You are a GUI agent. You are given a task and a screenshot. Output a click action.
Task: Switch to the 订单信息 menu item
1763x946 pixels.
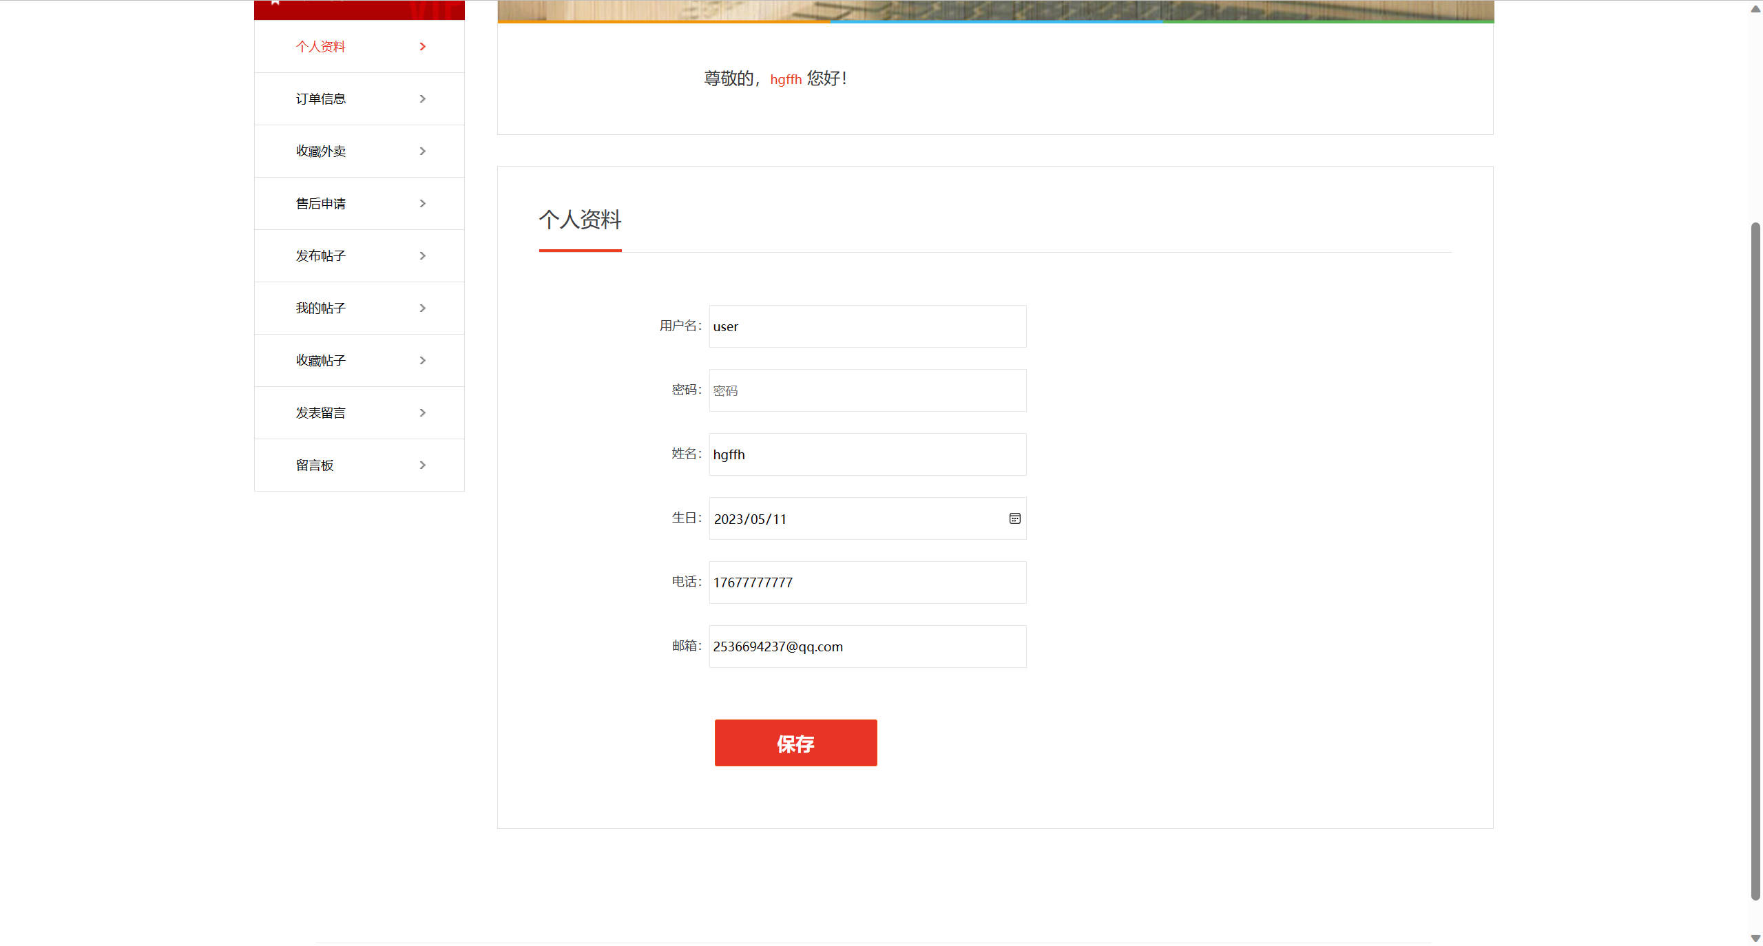pyautogui.click(x=322, y=98)
